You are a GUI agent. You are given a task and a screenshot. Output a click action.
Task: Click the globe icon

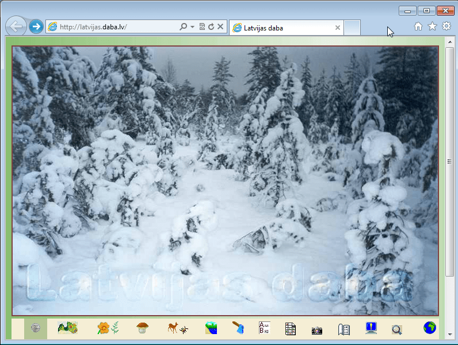[x=430, y=328]
